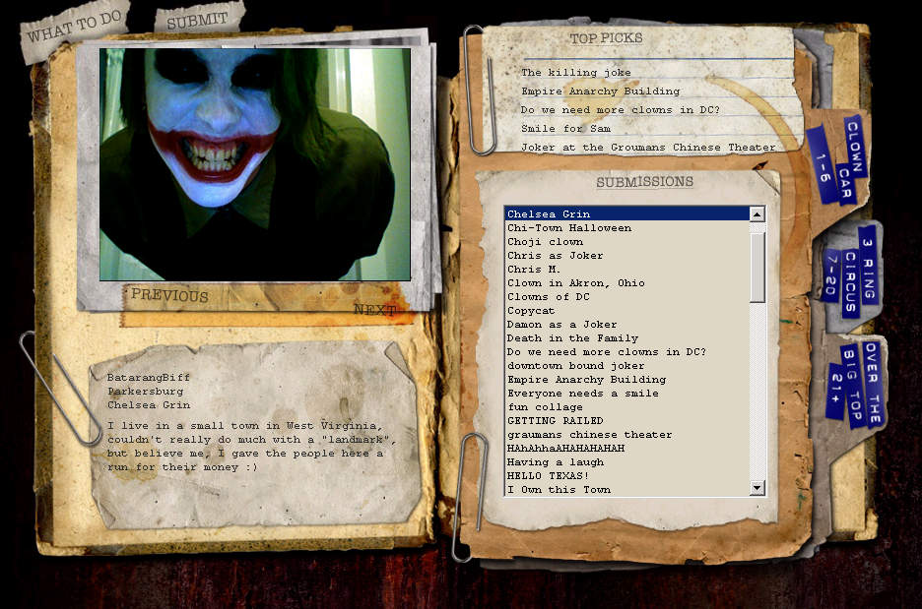Open top pick Do we need more clowns in DC?
922x609 pixels.
pyautogui.click(x=620, y=110)
